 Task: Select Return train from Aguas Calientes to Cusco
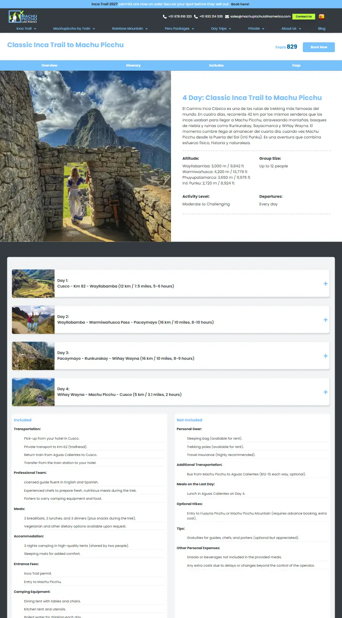[x=60, y=455]
